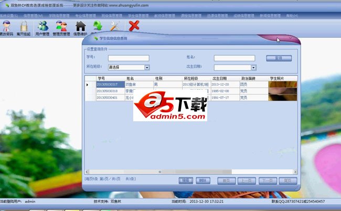The width and height of the screenshot is (341, 211).
Task: Click the 编辑 edit button
Action: 186,181
